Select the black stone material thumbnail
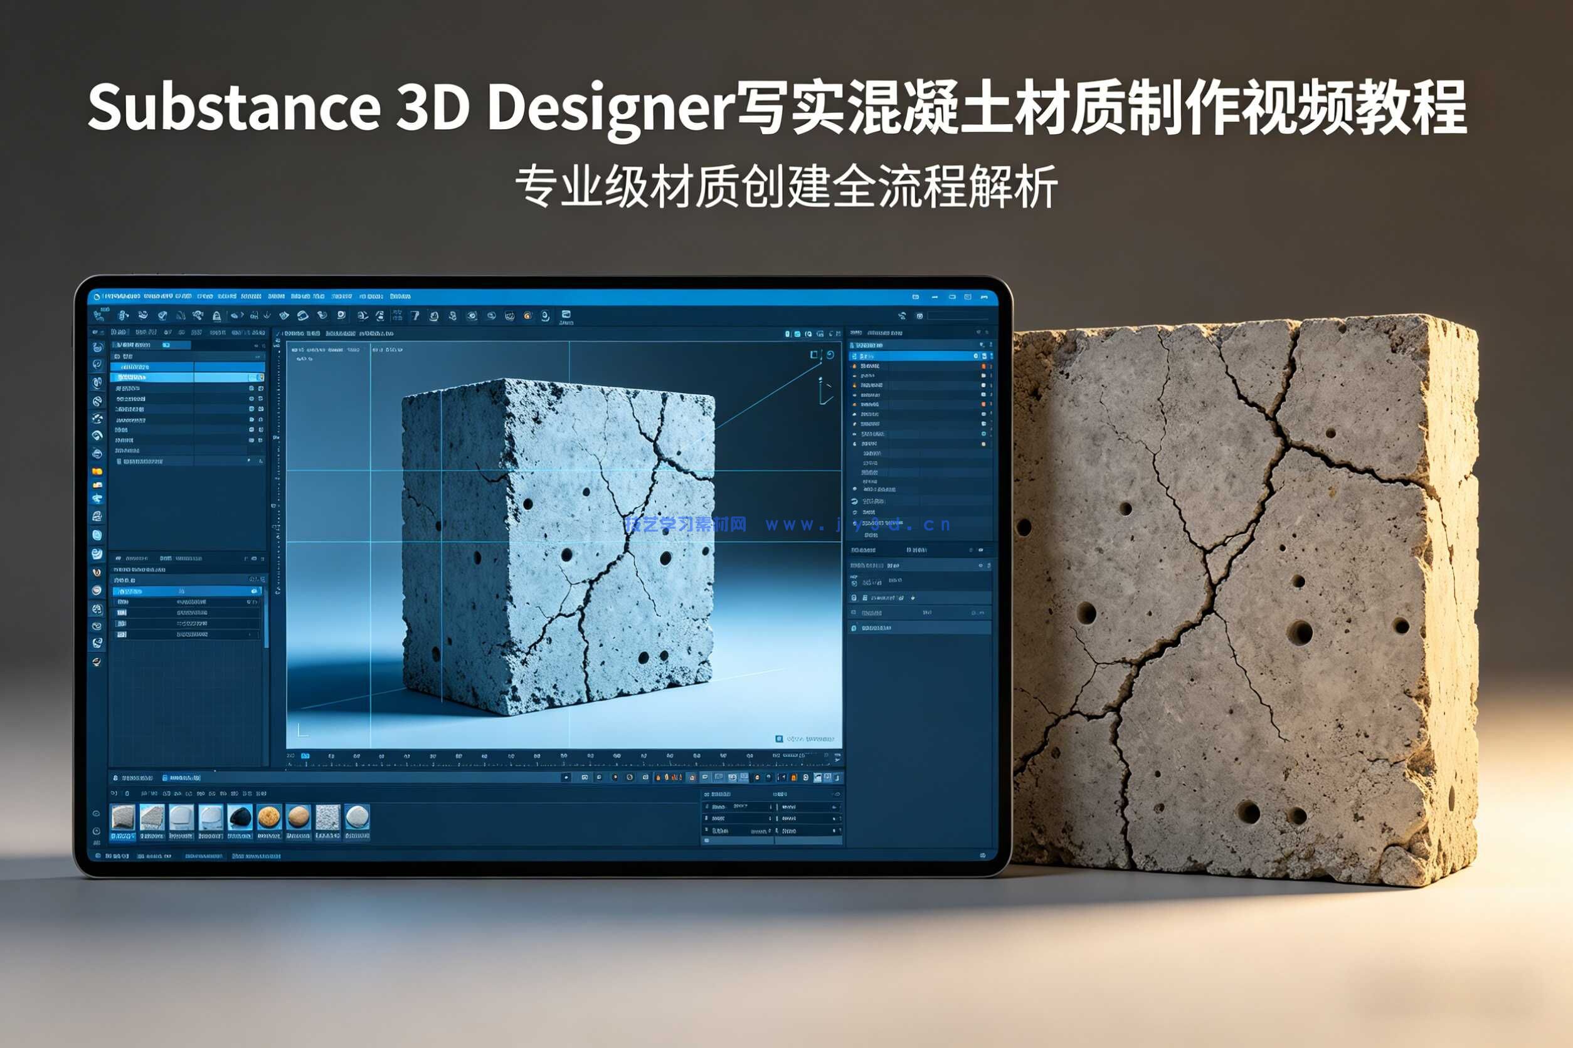1573x1048 pixels. (x=240, y=817)
